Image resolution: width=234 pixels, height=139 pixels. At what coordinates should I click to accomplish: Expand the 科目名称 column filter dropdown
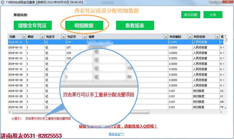pos(217,37)
